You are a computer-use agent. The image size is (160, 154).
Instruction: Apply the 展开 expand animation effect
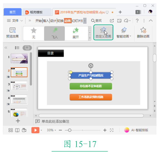(x=75, y=33)
